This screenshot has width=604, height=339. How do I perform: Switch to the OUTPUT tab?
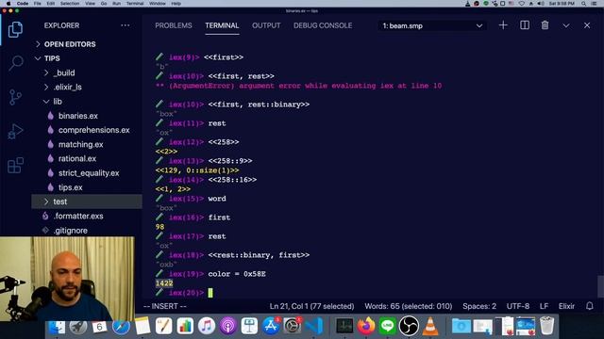(266, 25)
